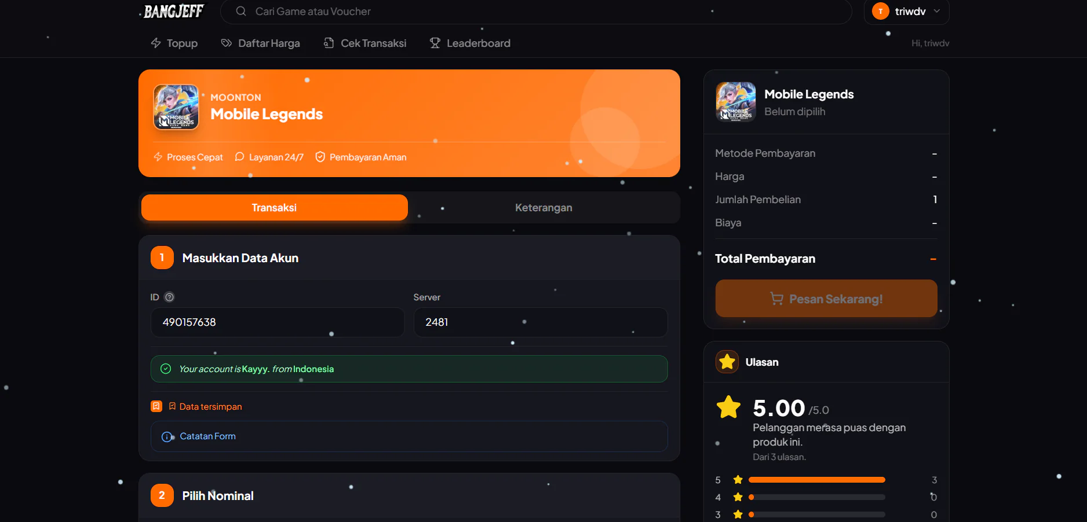Click the green account verified check icon

point(166,369)
